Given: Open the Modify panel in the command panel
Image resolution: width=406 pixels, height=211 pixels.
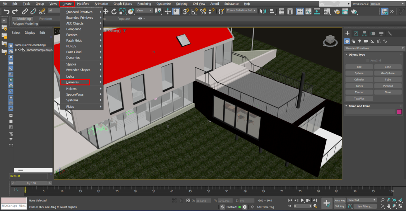Looking at the screenshot, I should point(355,33).
